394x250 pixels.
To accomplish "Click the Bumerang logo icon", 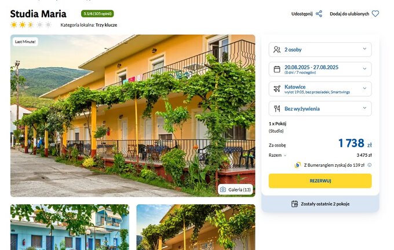I will click(297, 165).
